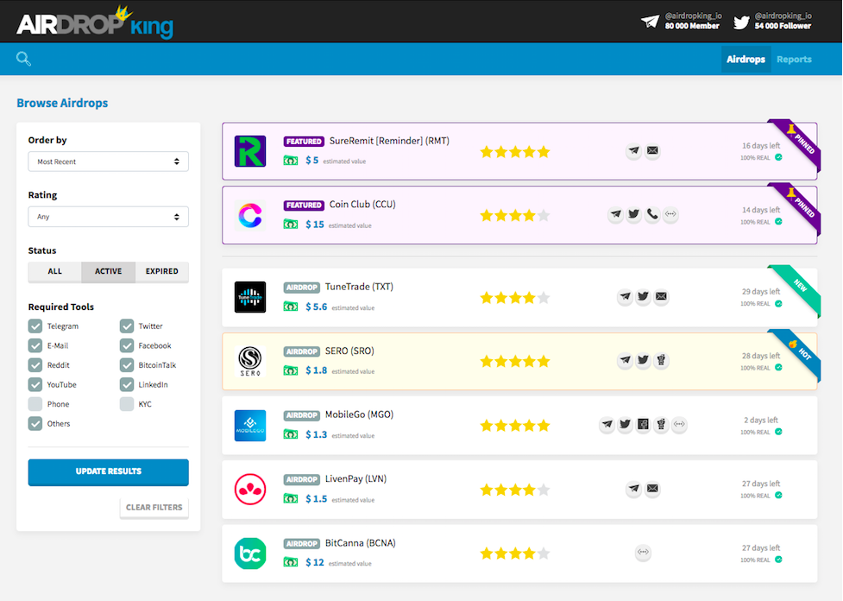Click LivenPay's Telegram icon
843x601 pixels.
[634, 489]
